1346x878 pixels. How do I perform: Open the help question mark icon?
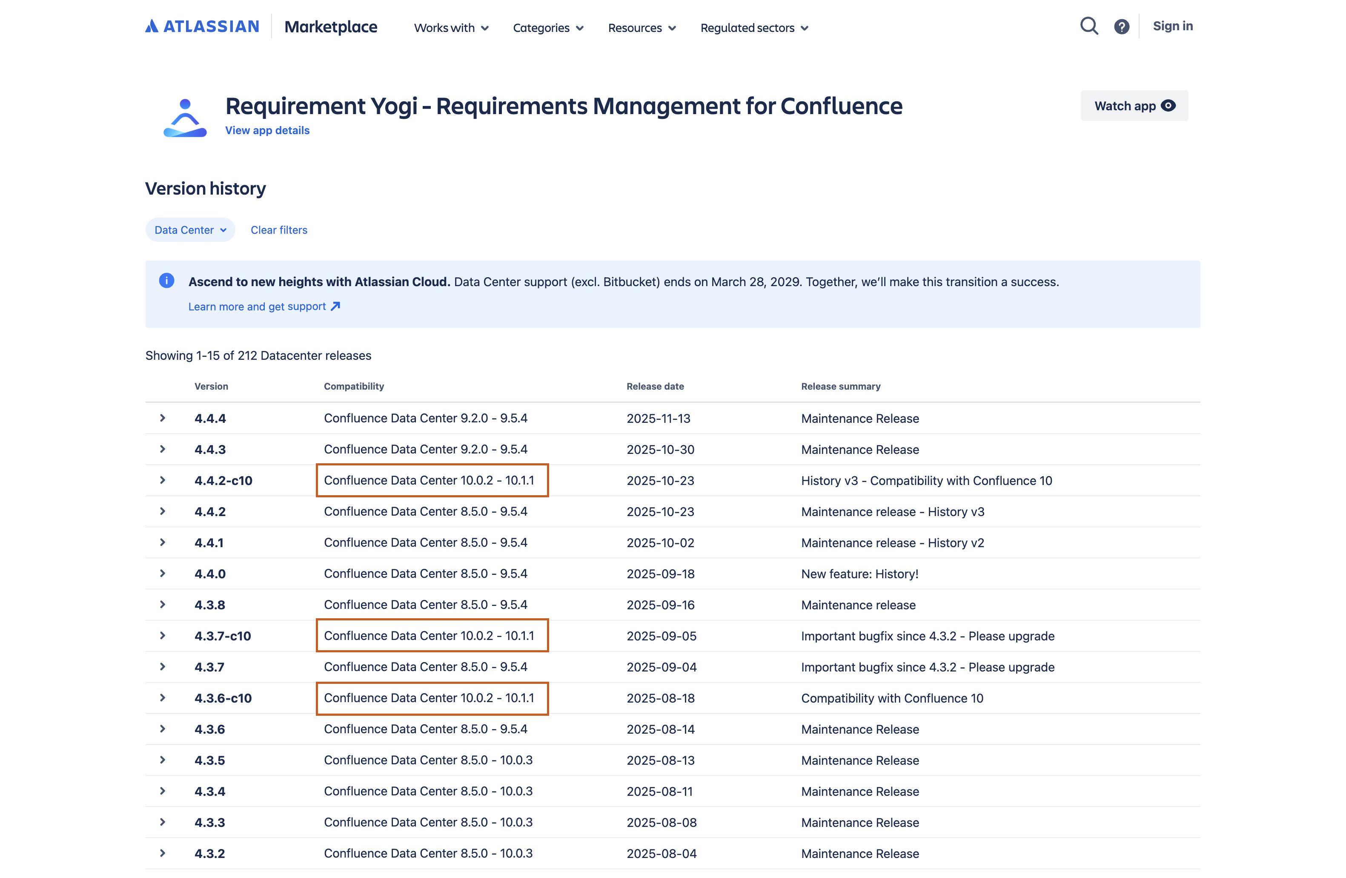coord(1122,26)
